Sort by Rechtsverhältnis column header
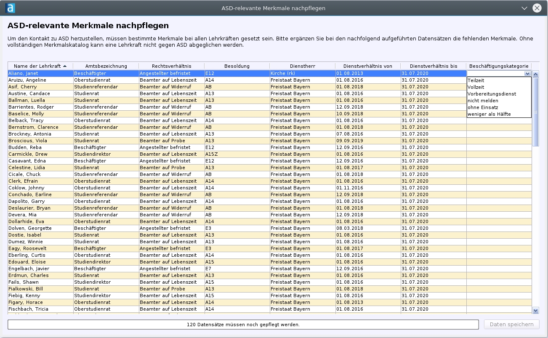The width and height of the screenshot is (548, 338). click(x=172, y=66)
